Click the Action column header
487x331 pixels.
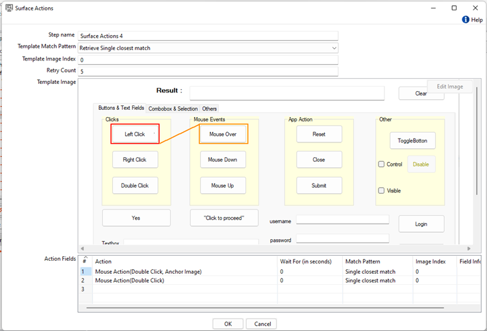pos(104,261)
